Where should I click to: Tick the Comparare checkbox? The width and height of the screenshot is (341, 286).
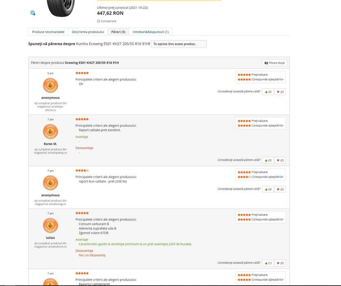tap(99, 21)
